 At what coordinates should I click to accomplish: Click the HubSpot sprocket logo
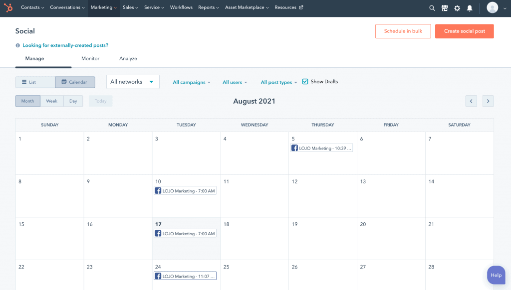pos(8,7)
